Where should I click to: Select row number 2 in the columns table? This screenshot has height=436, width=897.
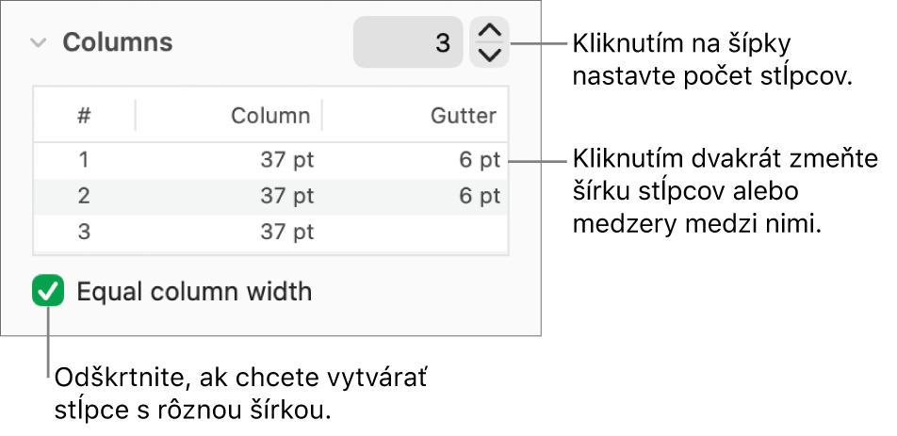[x=85, y=197]
